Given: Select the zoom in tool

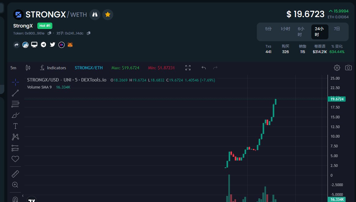Looking at the screenshot, I should [15, 185].
